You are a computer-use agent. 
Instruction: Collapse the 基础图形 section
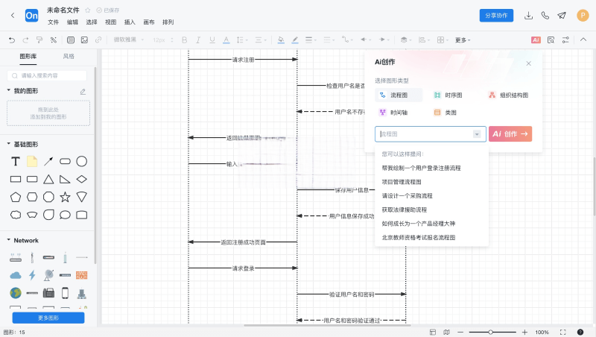click(8, 144)
